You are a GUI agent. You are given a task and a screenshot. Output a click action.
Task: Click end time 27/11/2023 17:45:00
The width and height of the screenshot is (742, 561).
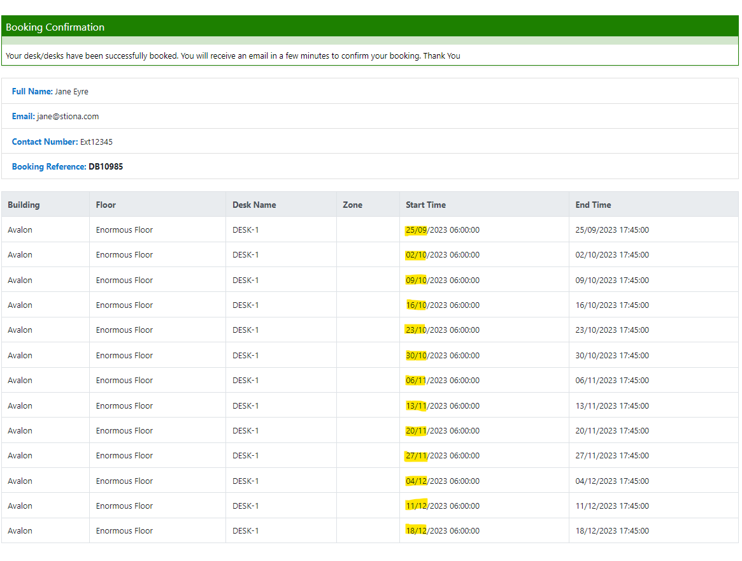[612, 456]
